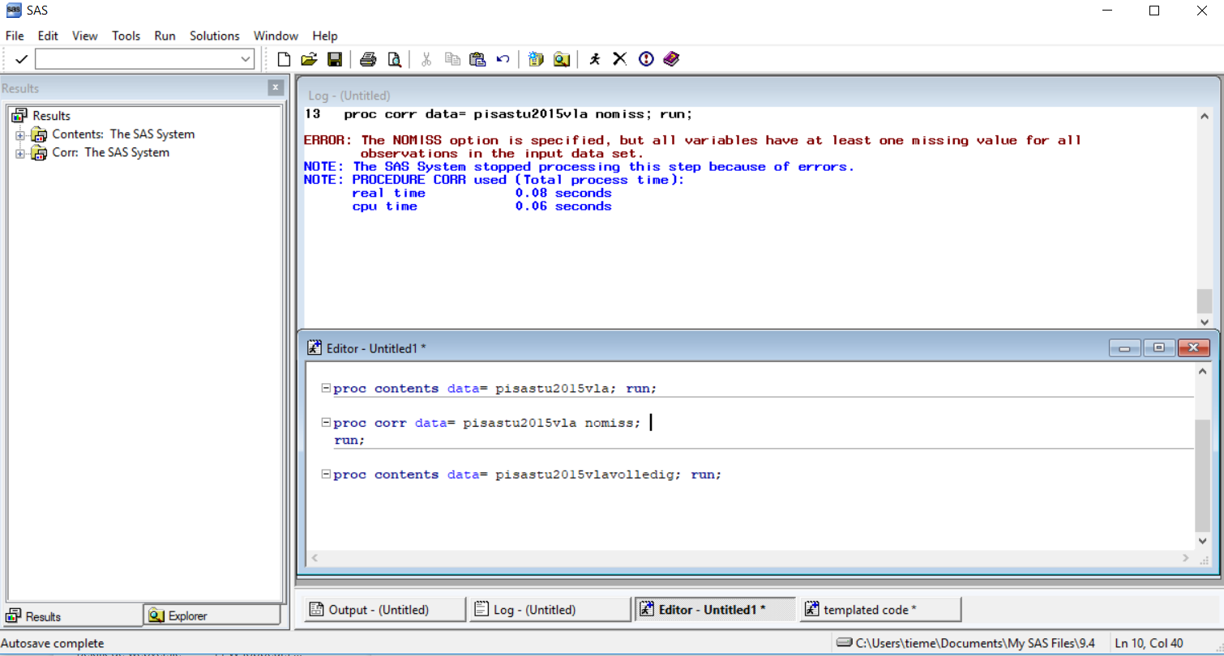Click the Log window vertical scrollbar thumb
The image size is (1224, 656).
(1205, 300)
